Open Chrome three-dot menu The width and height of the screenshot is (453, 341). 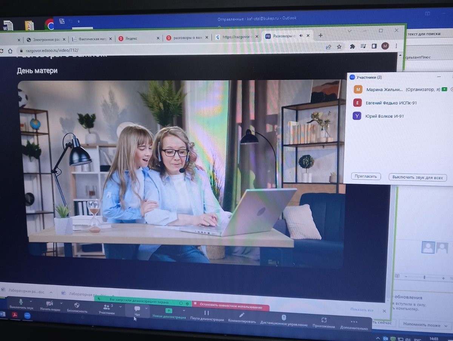click(x=396, y=46)
